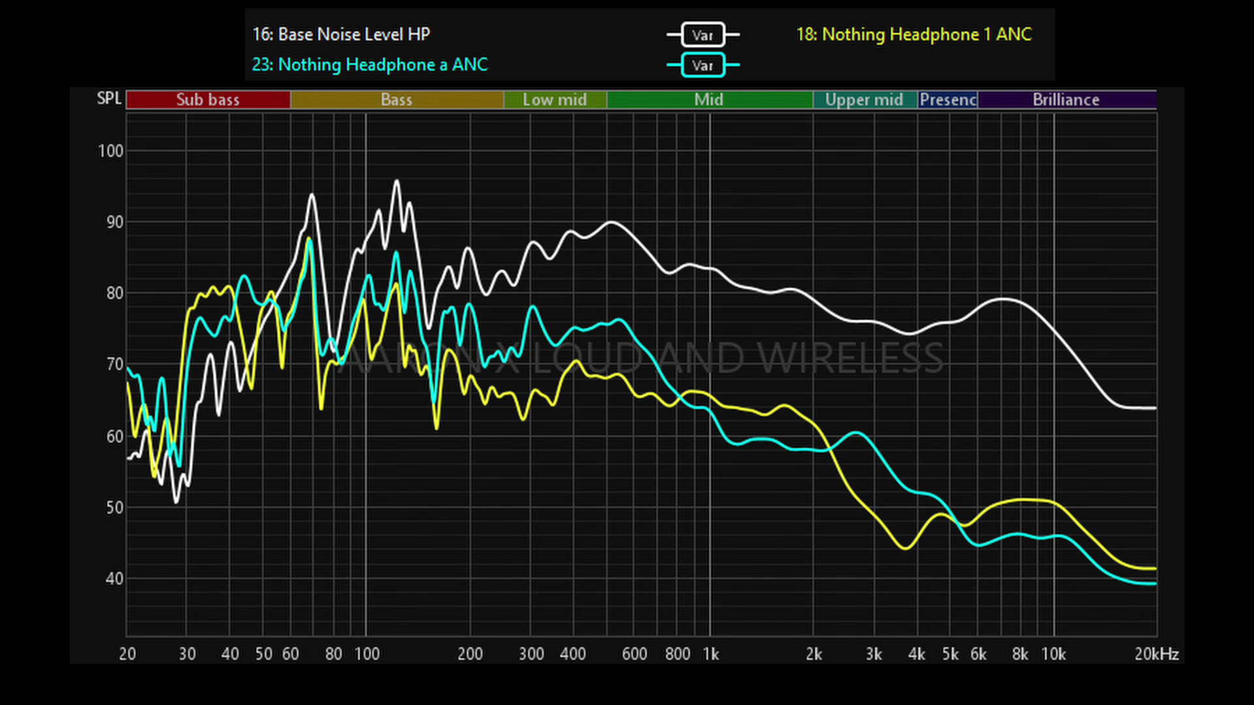Click the 80 dB axis value
Viewport: 1254px width, 705px height.
click(114, 293)
